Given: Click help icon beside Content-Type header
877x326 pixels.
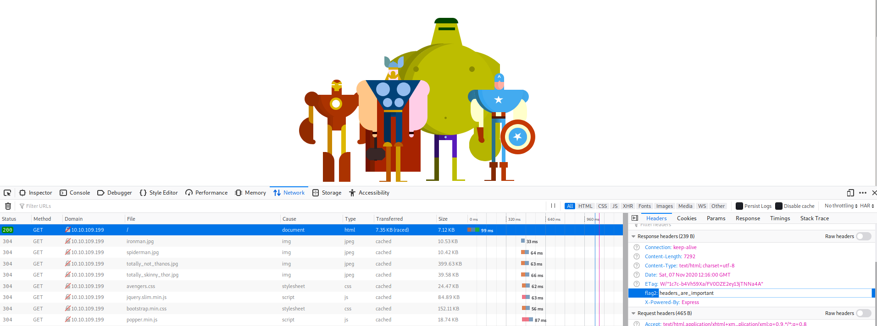Looking at the screenshot, I should click(637, 266).
